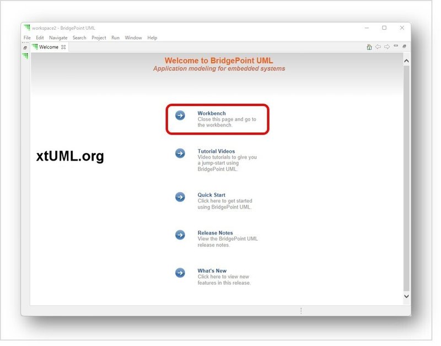Screen dimensions: 441x346
Task: Open the File menu
Action: (x=27, y=38)
